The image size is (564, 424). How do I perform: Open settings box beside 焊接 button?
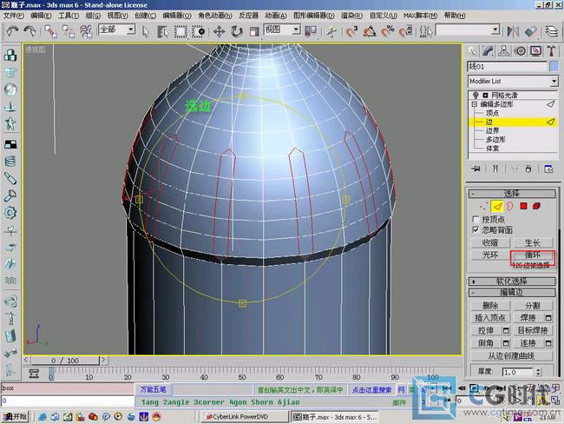point(548,318)
